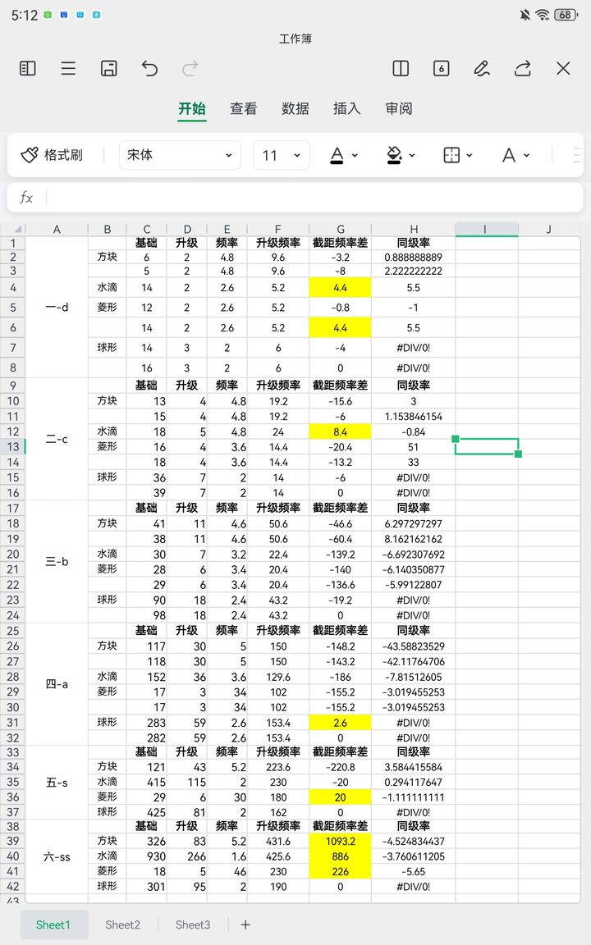Close the workbook with X icon
The height and width of the screenshot is (945, 591).
point(562,69)
